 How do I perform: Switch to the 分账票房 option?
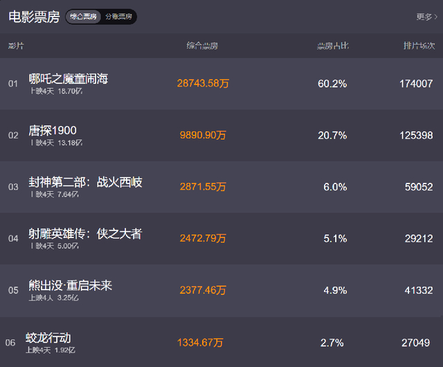coord(118,17)
